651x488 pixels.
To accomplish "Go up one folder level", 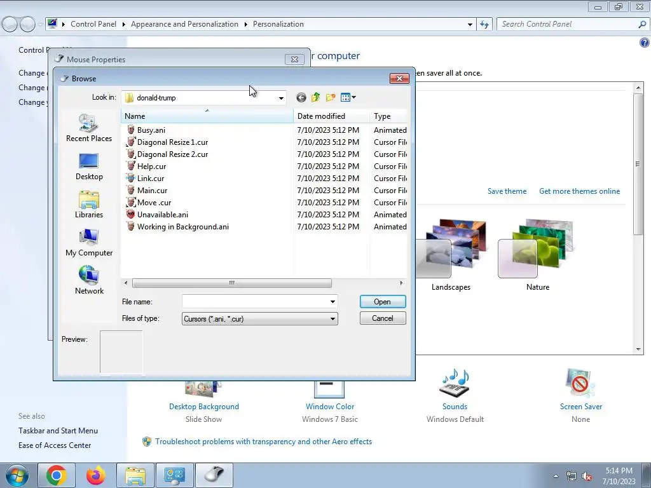I will tap(315, 97).
